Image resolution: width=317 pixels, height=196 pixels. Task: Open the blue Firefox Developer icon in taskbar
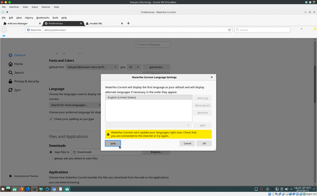tap(28, 189)
